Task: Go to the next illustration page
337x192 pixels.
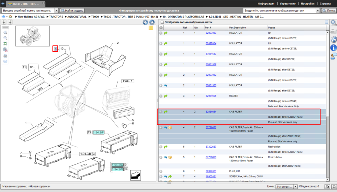Action: tap(152, 22)
